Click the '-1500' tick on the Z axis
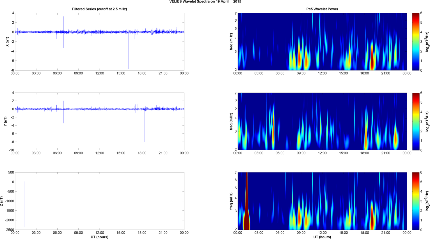The image size is (430, 239). pos(9,211)
